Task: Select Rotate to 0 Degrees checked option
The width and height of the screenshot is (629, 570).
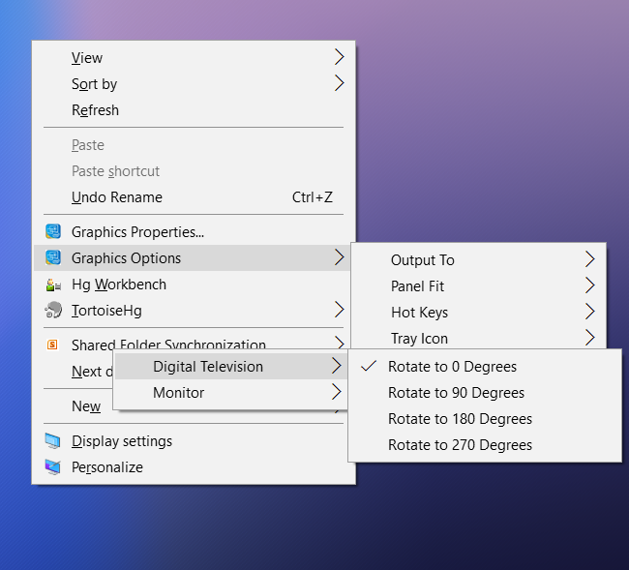Action: pyautogui.click(x=452, y=367)
